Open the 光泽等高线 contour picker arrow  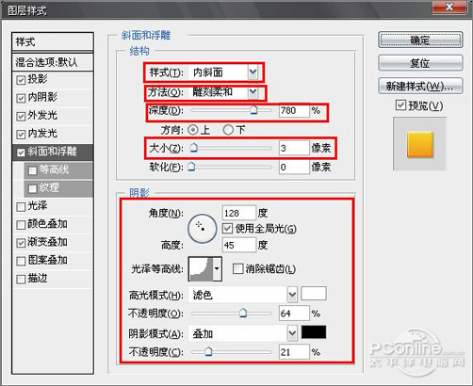(217, 268)
